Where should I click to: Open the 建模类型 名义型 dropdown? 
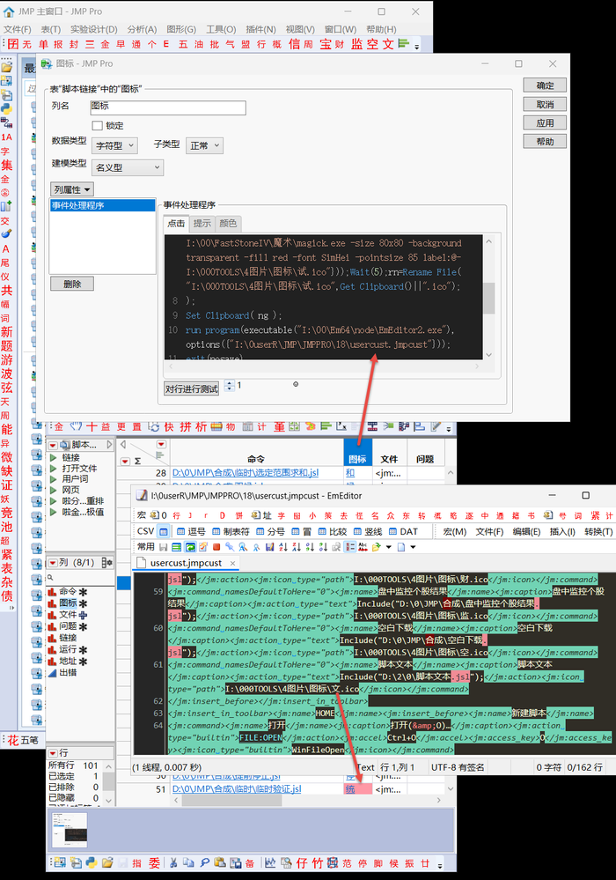point(128,167)
